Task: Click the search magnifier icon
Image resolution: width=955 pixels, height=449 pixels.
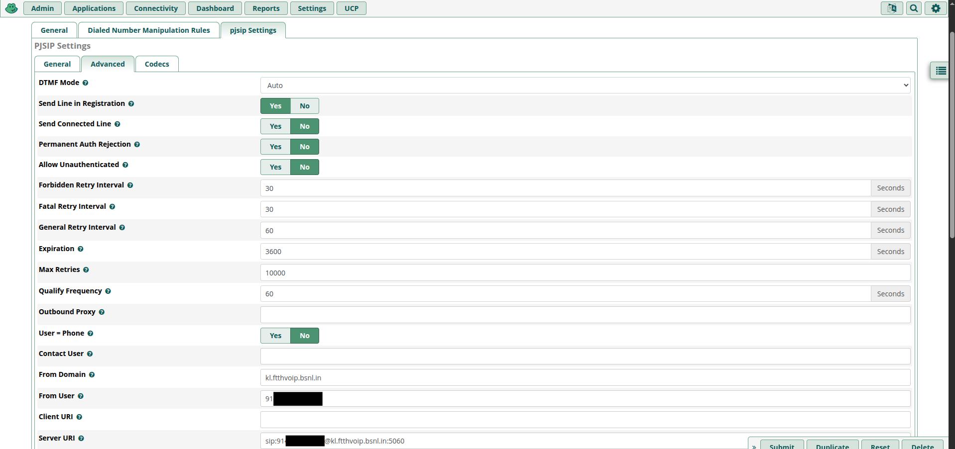Action: (x=914, y=8)
